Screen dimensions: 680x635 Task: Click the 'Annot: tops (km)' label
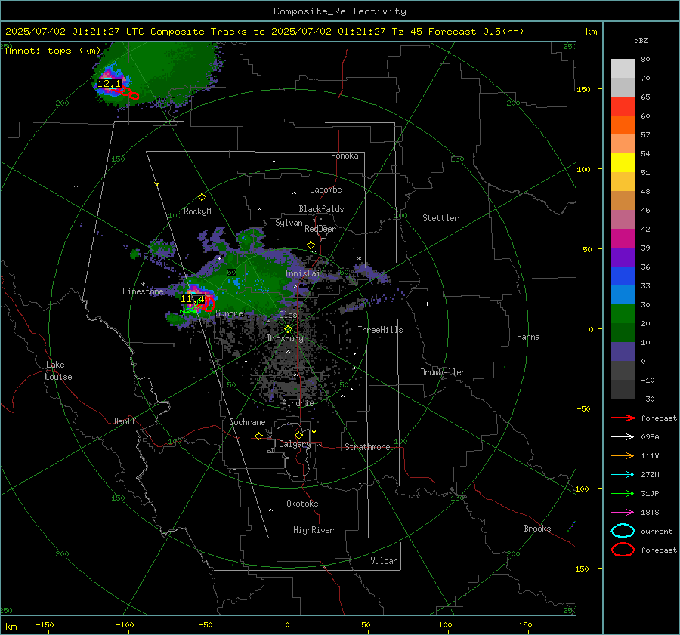pyautogui.click(x=53, y=51)
